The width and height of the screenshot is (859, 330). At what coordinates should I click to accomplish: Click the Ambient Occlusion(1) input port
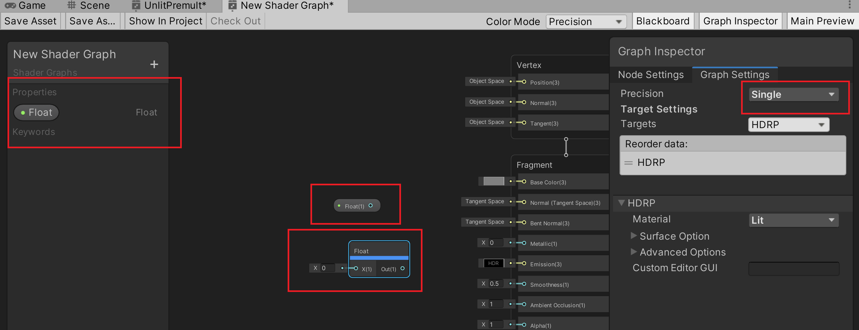tap(524, 304)
